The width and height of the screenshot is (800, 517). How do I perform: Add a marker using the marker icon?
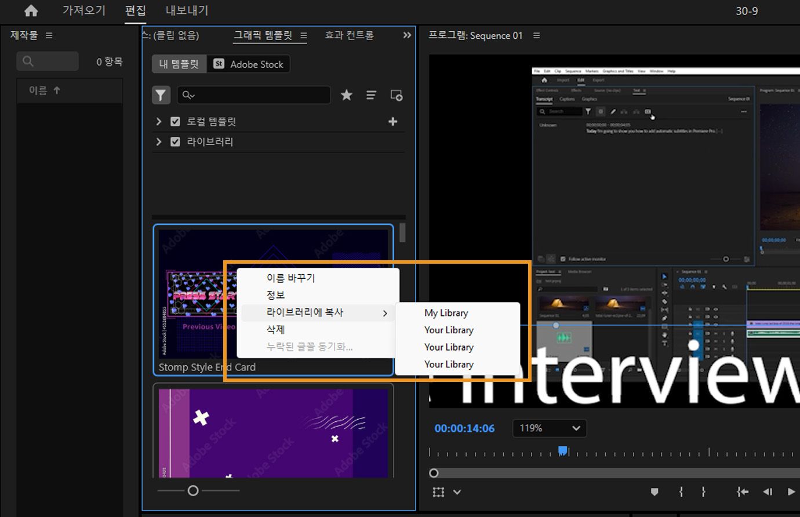pos(654,491)
